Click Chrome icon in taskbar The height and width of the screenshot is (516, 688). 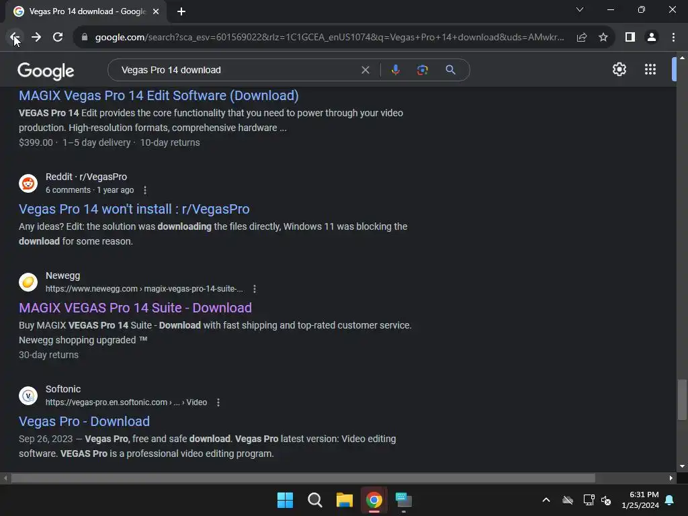coord(374,500)
